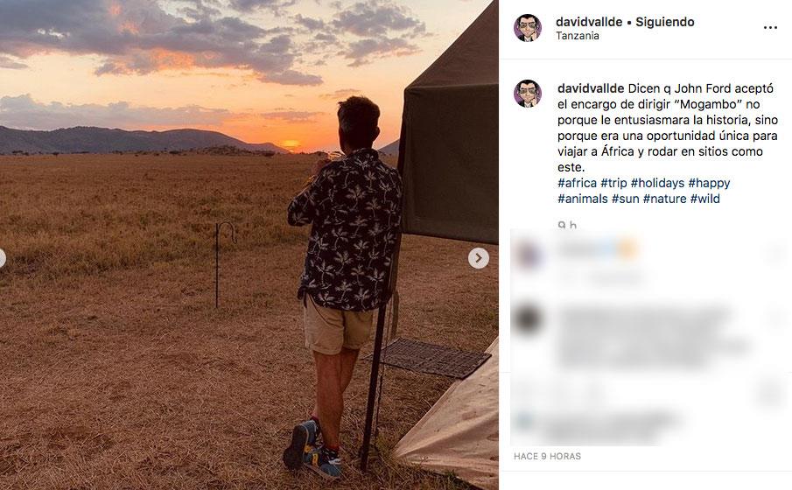Go to the next photo in carousel
The image size is (792, 490).
tap(479, 258)
